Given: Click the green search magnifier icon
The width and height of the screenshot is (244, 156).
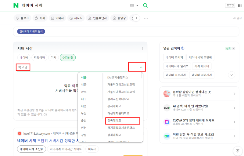Looking at the screenshot, I should coord(145,5).
